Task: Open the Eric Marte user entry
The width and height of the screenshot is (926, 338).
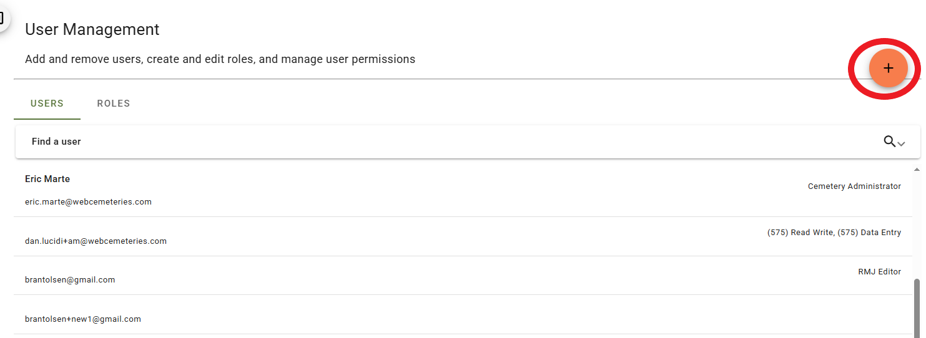Action: pos(47,179)
